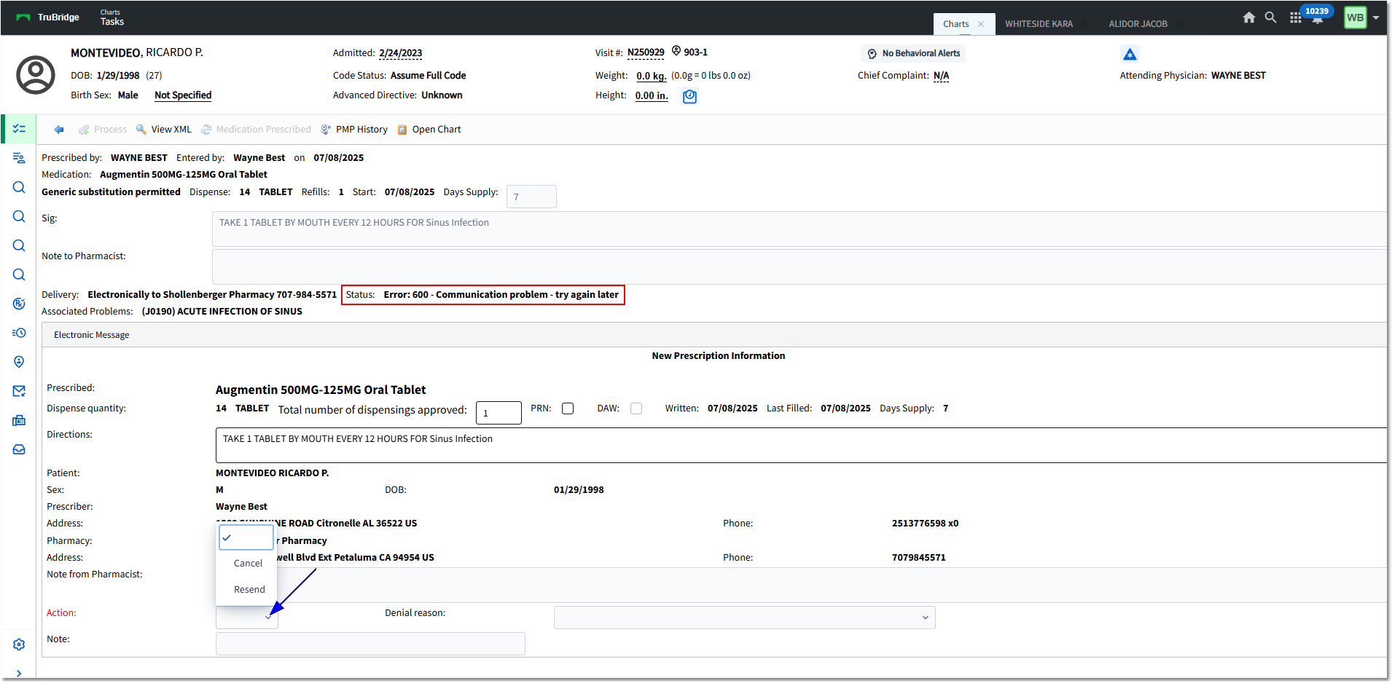Open the location pin face sidebar icon
Image resolution: width=1392 pixels, height=683 pixels.
(x=19, y=362)
